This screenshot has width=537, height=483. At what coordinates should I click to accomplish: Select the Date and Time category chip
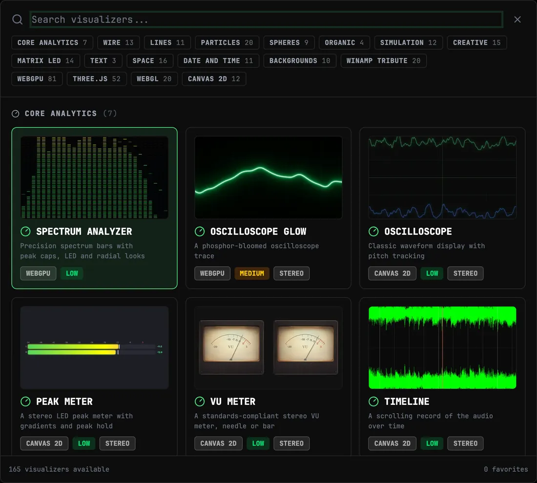pyautogui.click(x=218, y=60)
